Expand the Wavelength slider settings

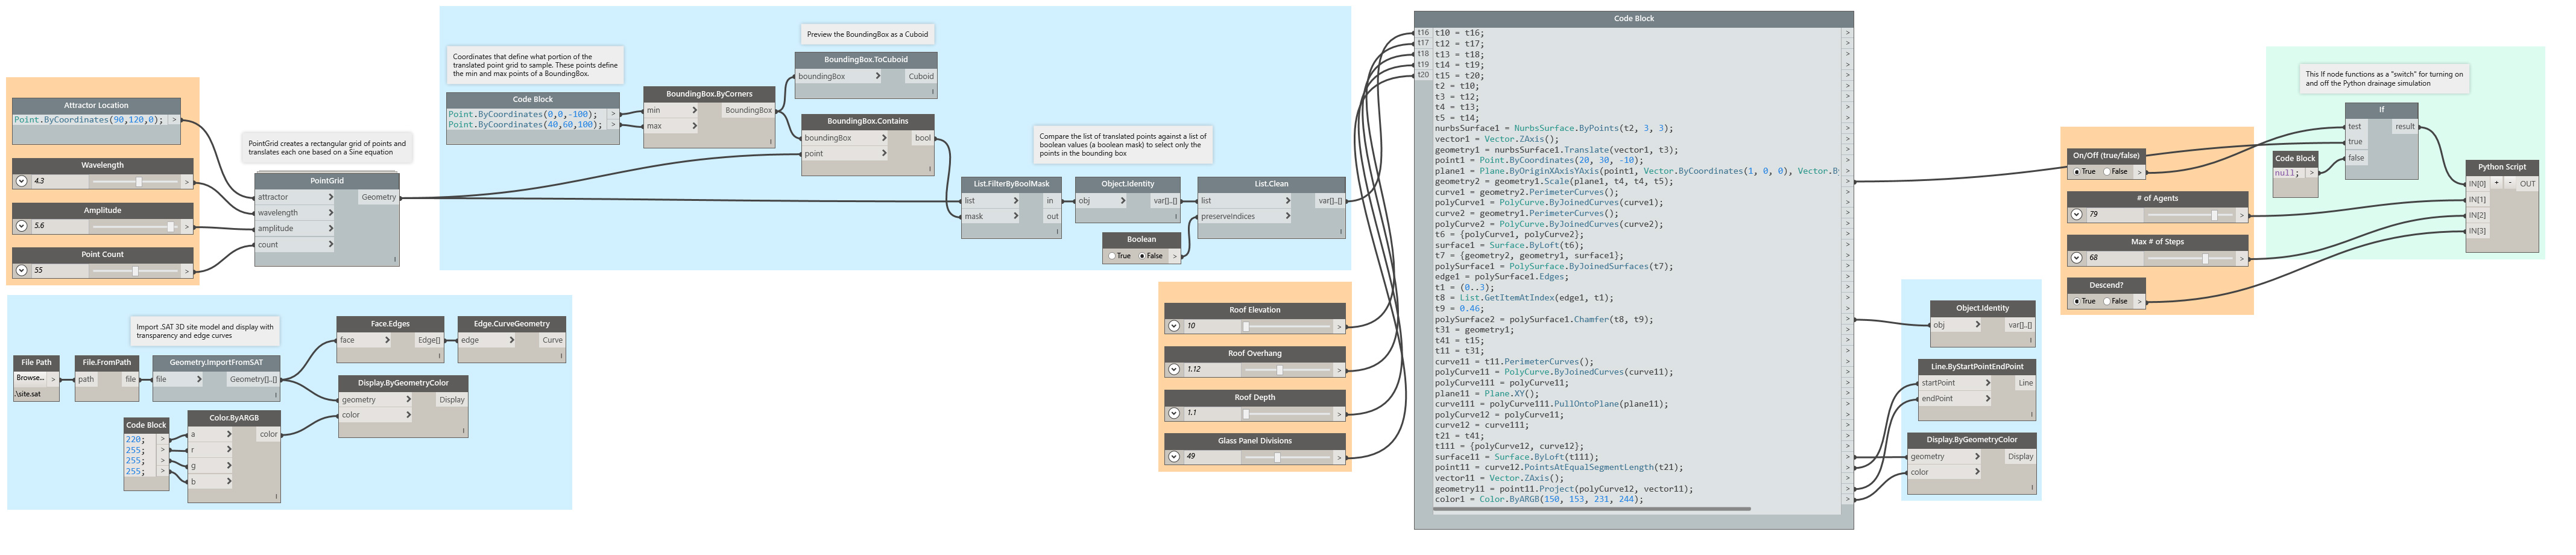click(x=21, y=182)
